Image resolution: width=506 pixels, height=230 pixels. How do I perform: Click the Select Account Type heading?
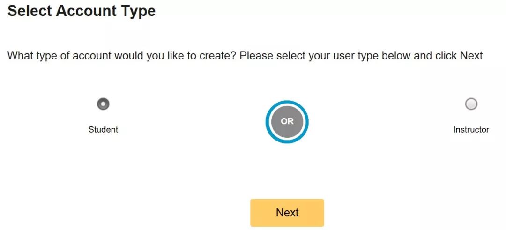[x=82, y=11]
